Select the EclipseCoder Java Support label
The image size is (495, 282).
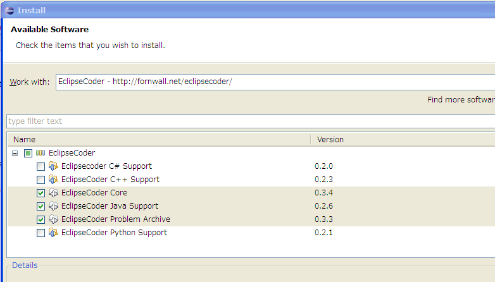[110, 206]
